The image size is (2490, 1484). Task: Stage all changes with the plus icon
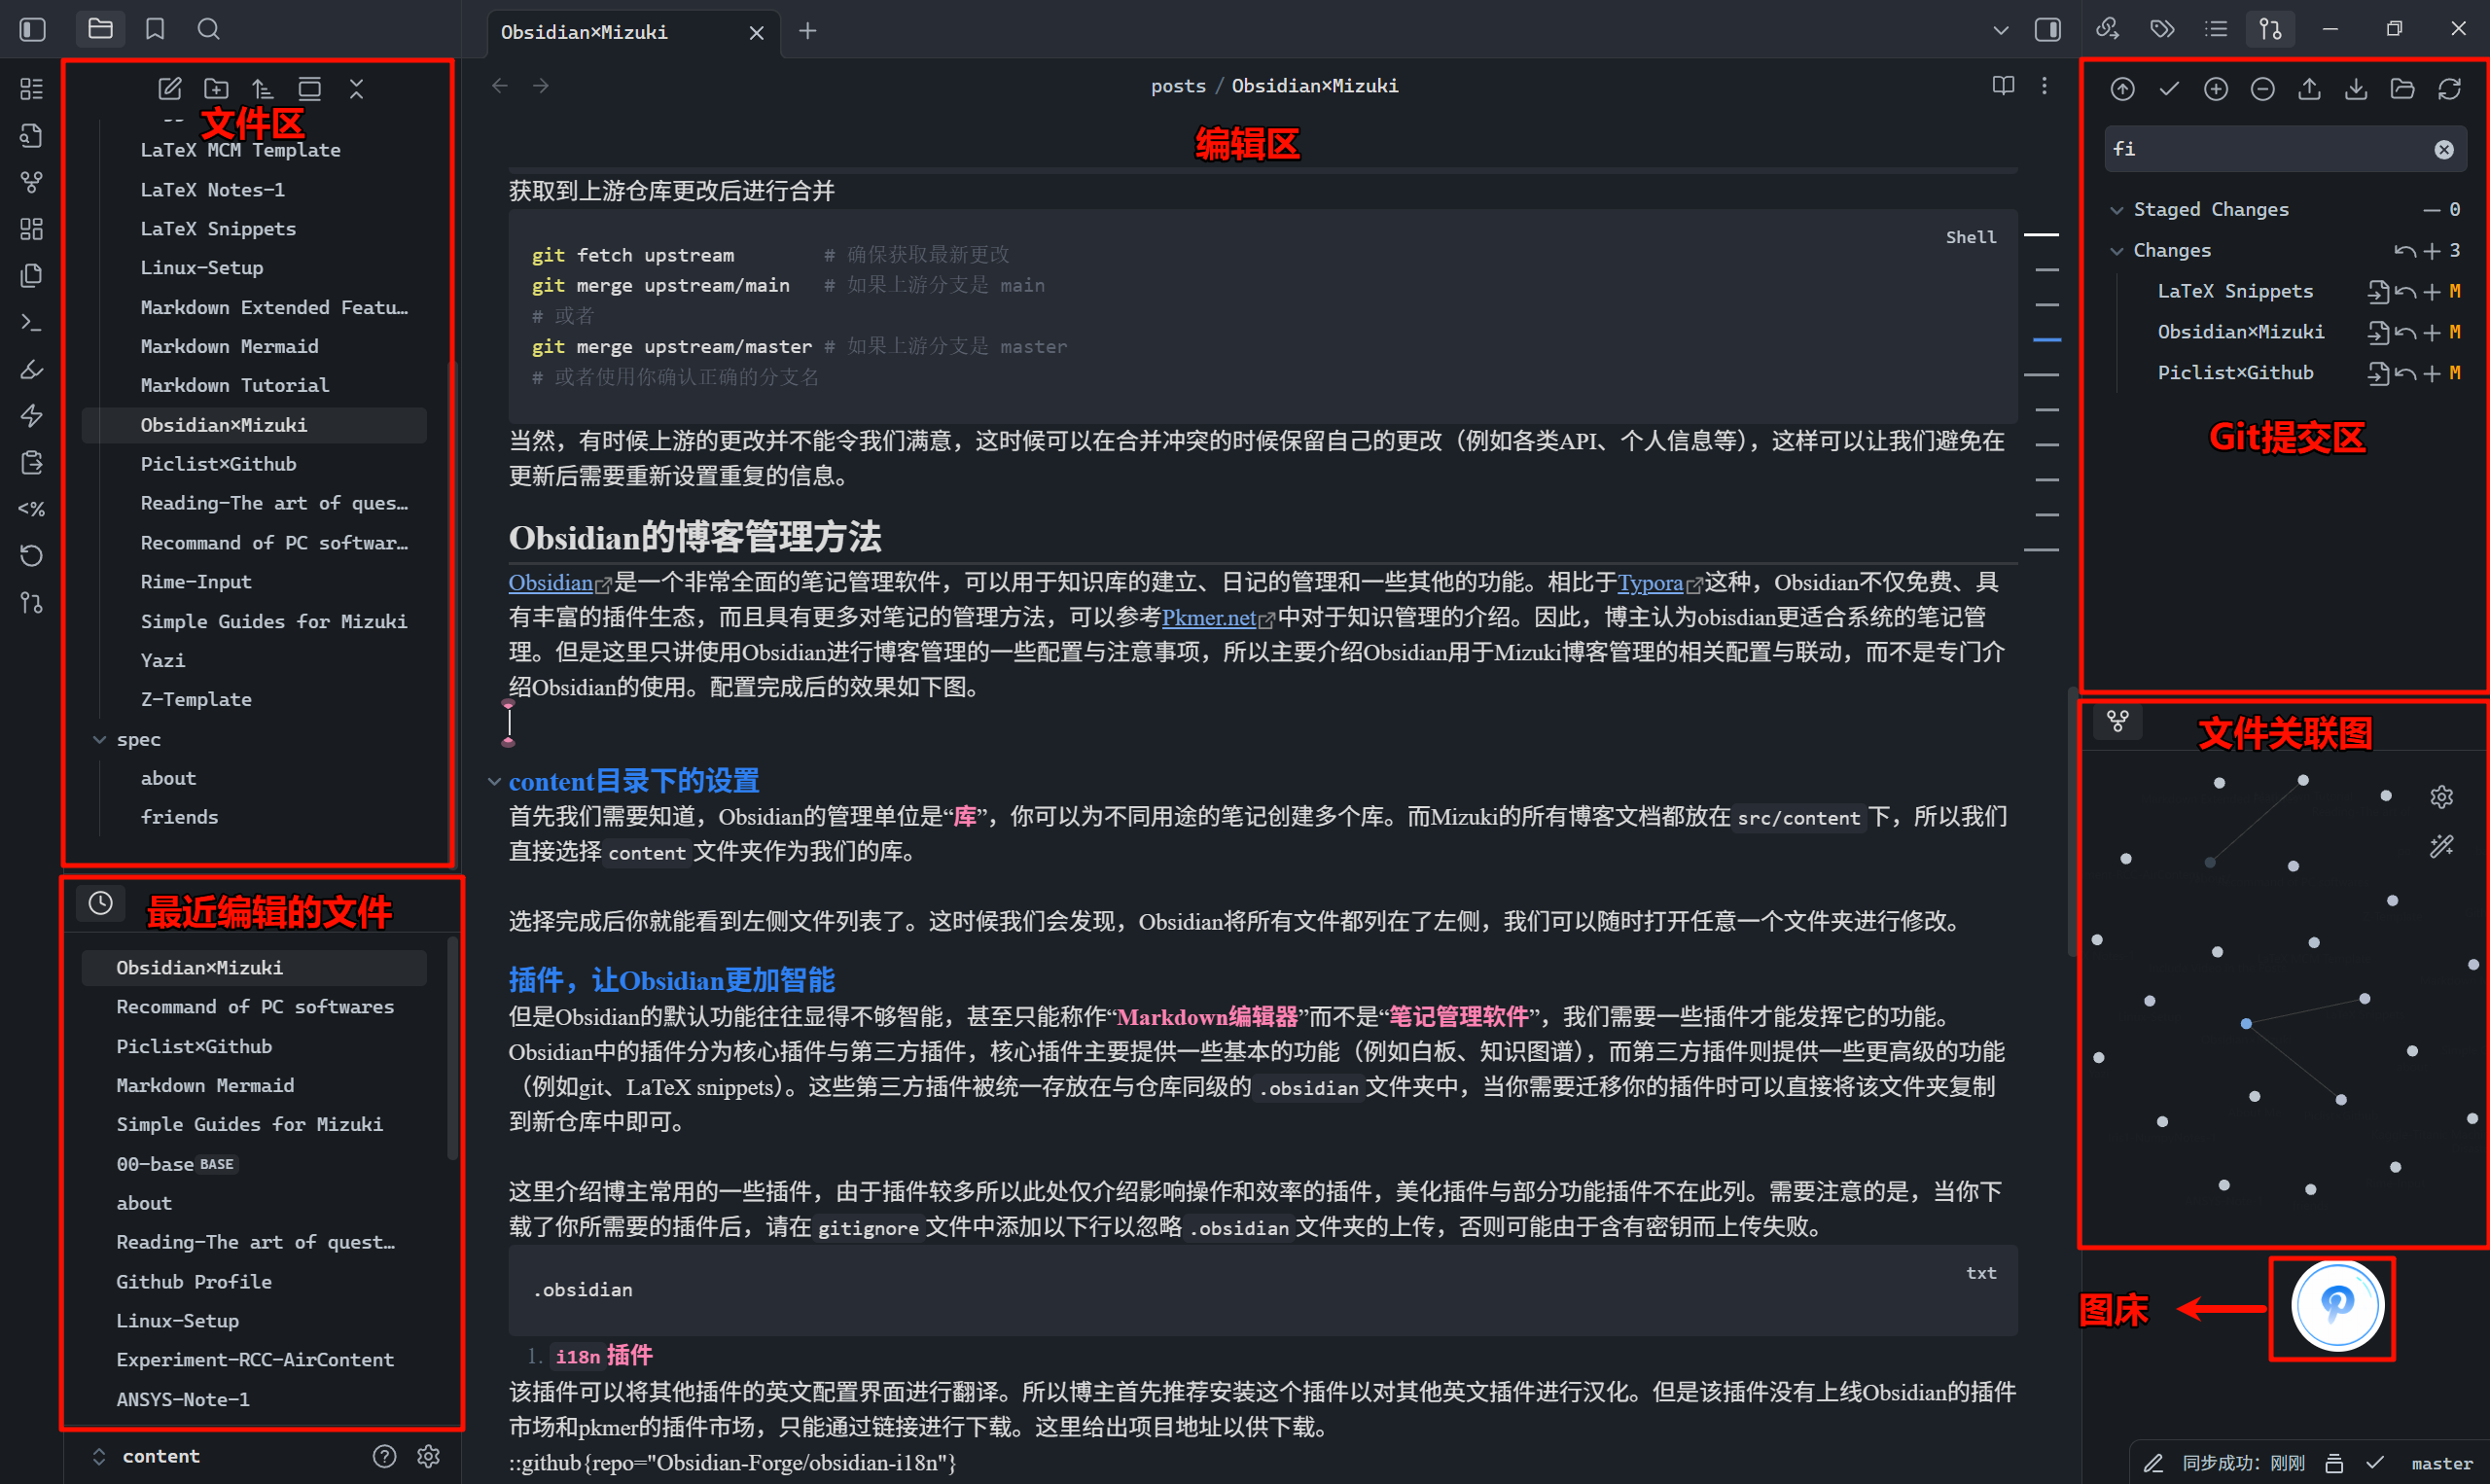coord(2215,88)
